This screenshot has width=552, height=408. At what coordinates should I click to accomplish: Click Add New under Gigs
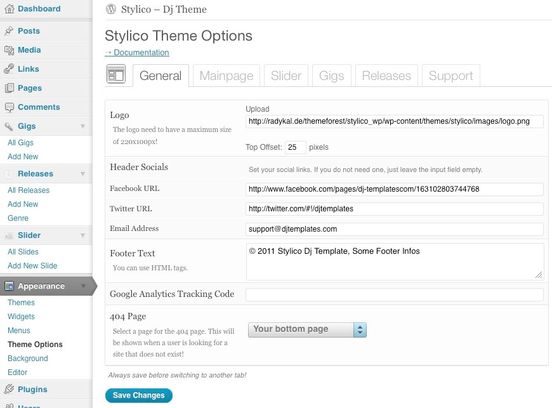[x=23, y=157]
